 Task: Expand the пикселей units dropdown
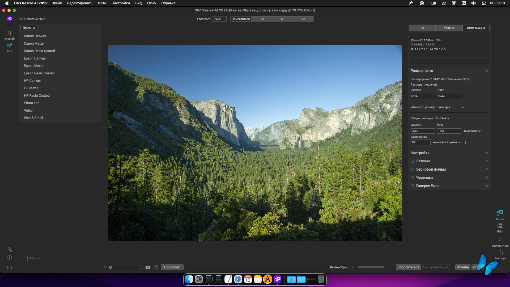click(472, 131)
